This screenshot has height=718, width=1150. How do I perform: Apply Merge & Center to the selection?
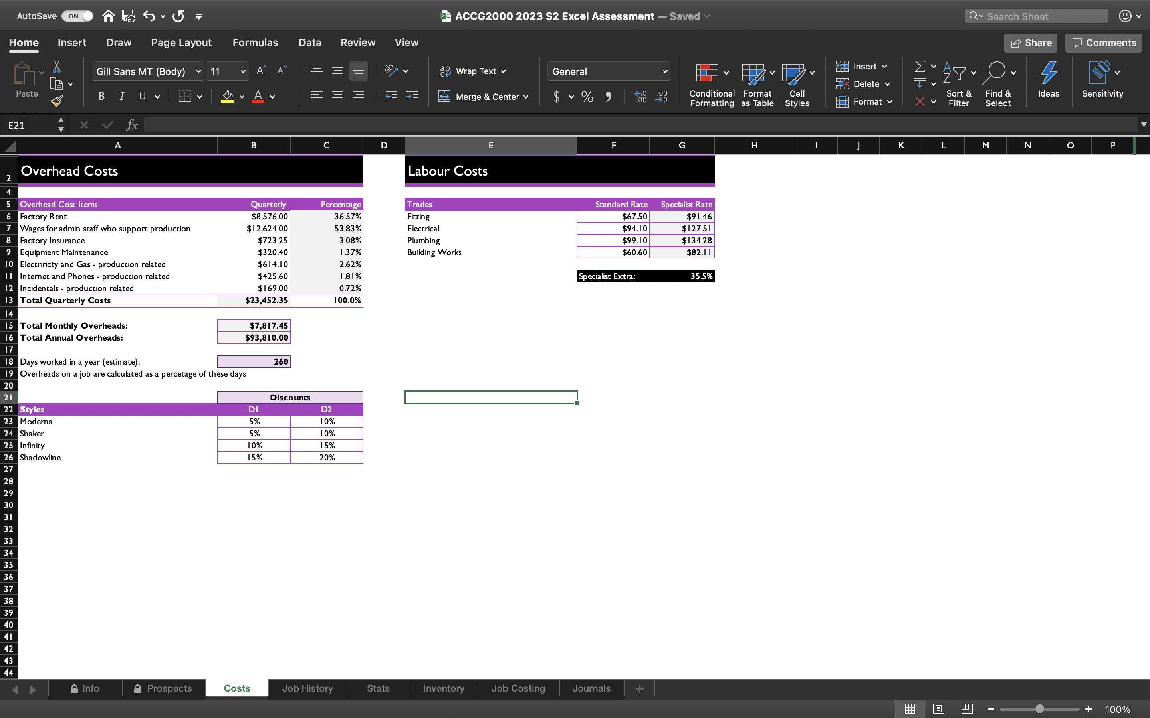(x=483, y=97)
